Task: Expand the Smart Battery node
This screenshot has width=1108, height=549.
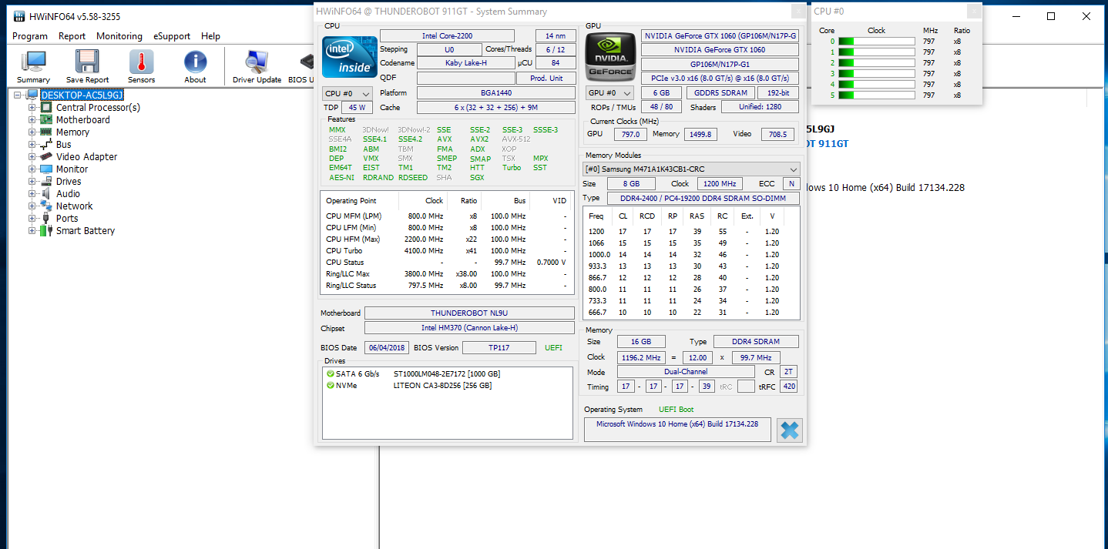Action: tap(32, 230)
